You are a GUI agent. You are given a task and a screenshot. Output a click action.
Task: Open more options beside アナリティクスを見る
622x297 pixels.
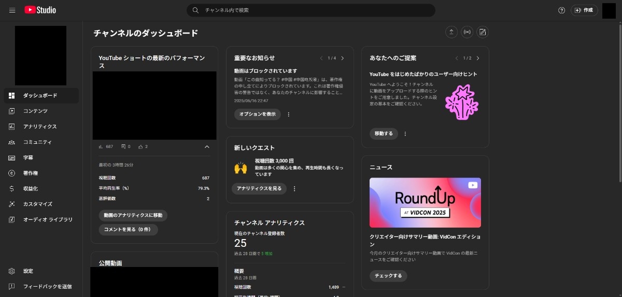point(294,189)
